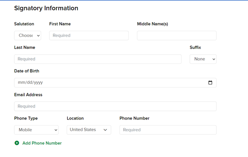Click the Add Phone Number link

42,143
